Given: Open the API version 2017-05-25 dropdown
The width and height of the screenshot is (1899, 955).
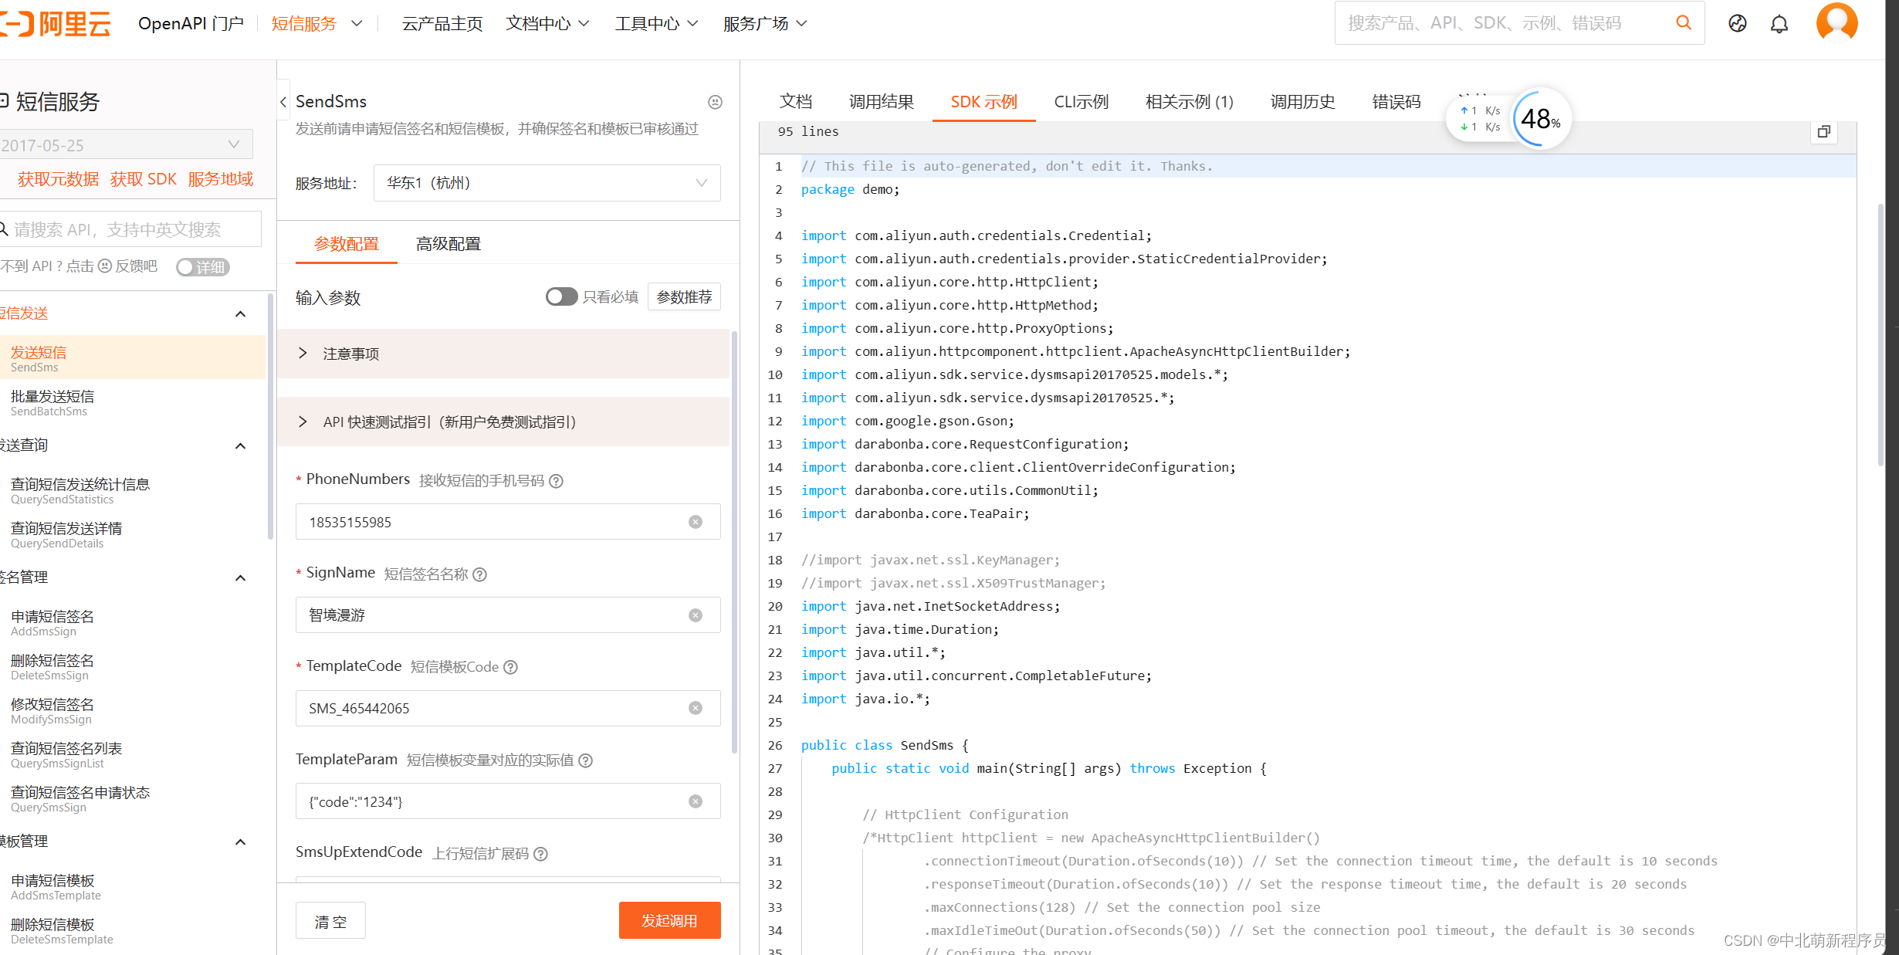Looking at the screenshot, I should [127, 145].
